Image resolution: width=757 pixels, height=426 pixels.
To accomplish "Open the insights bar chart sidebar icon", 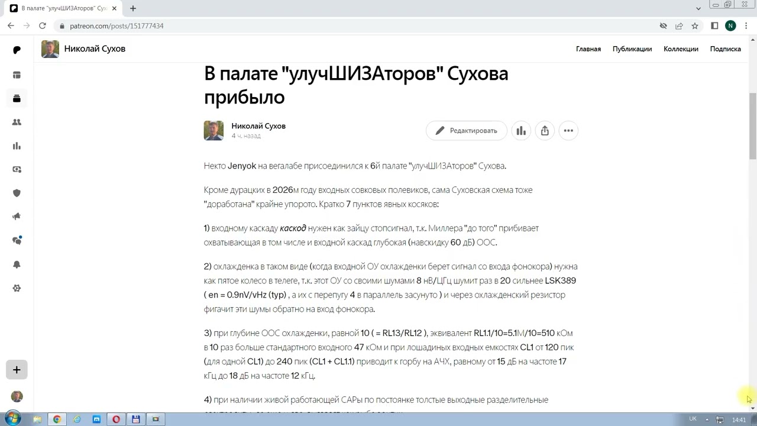I will coord(17,146).
